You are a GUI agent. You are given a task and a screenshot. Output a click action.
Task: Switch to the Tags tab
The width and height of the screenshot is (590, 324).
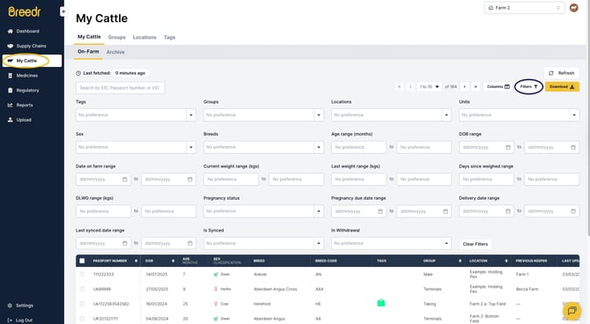tap(169, 37)
